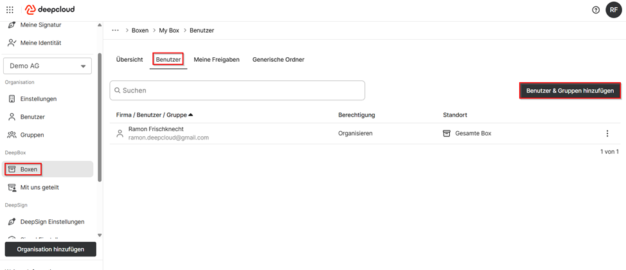Open Meine Identität in sidebar

40,43
